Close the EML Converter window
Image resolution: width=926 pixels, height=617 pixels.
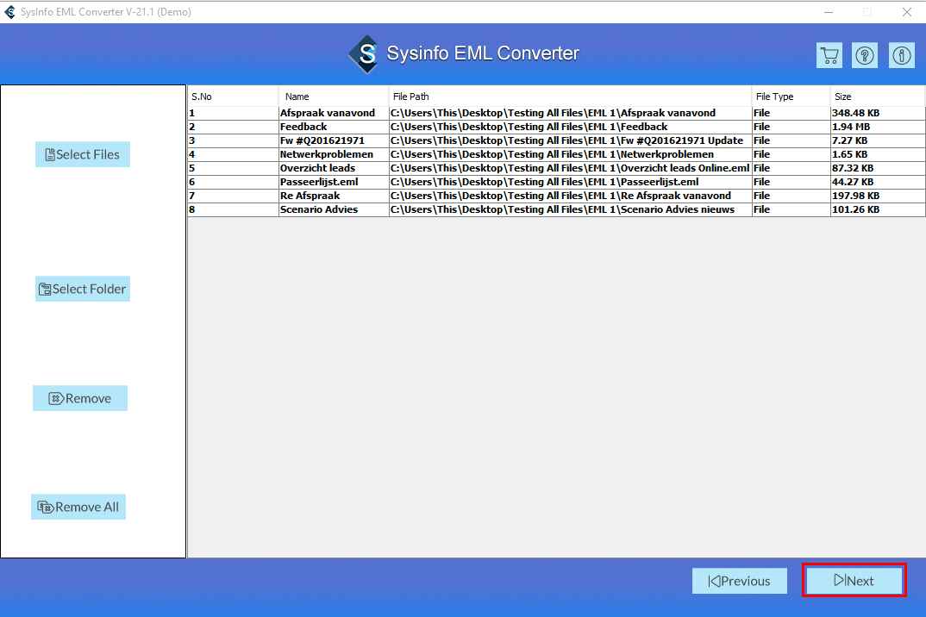[906, 12]
